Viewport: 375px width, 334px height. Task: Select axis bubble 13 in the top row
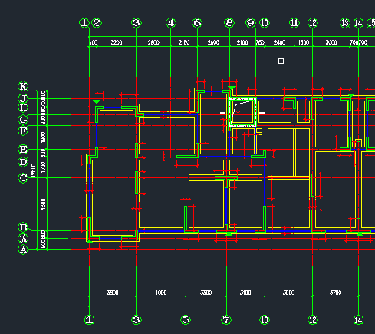345,23
